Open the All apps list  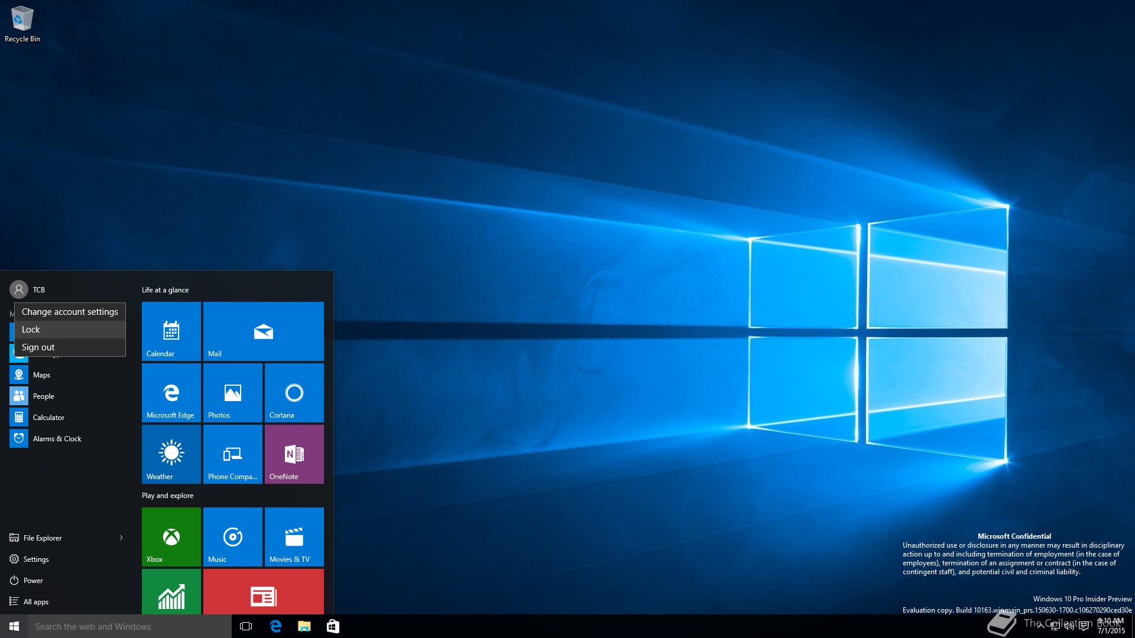(68, 601)
